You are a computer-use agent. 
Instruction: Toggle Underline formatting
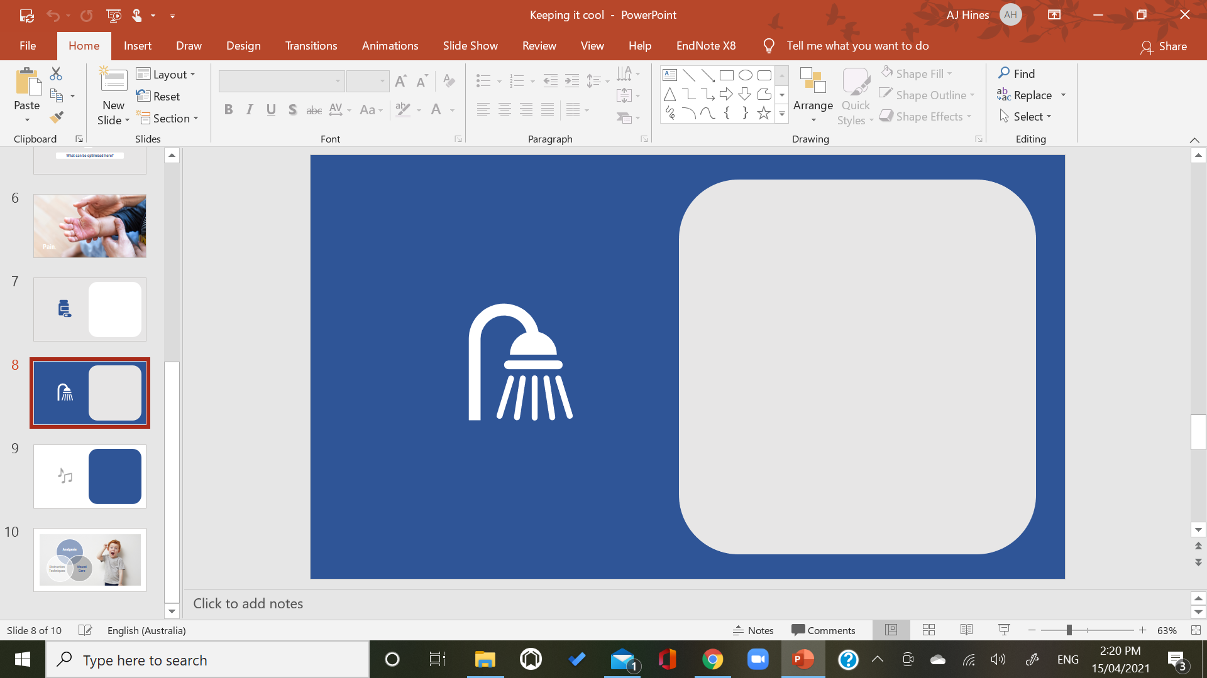coord(271,110)
